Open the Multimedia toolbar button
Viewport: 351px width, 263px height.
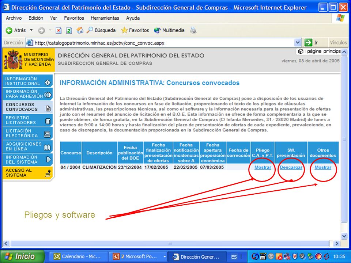click(169, 30)
